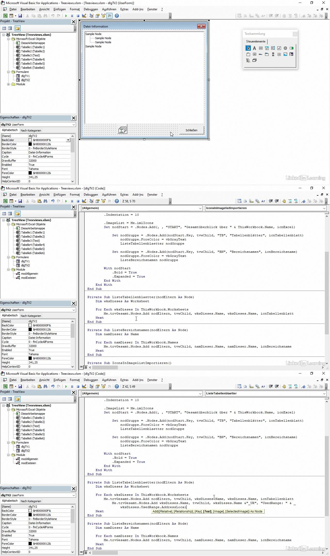
Task: Select the SpinButton control in the toolbox
Action: coord(279,54)
